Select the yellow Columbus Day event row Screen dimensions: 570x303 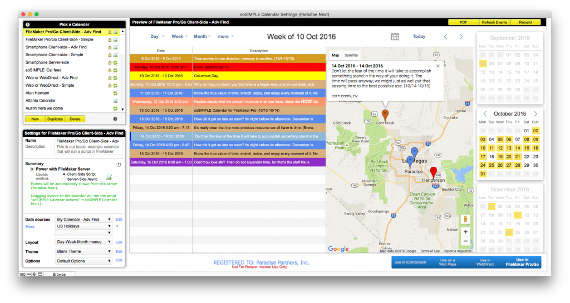click(228, 76)
